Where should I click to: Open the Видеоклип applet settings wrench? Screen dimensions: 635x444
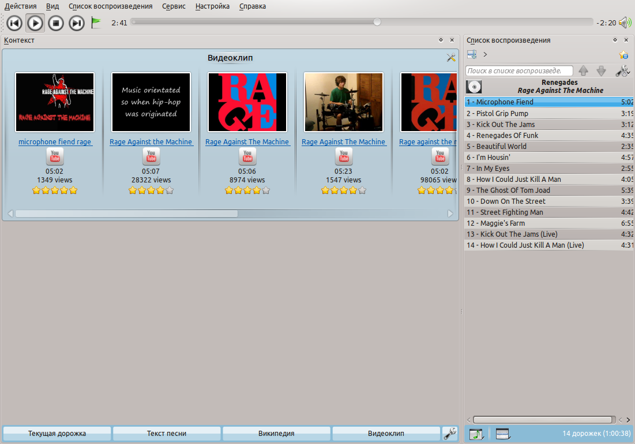pos(451,58)
